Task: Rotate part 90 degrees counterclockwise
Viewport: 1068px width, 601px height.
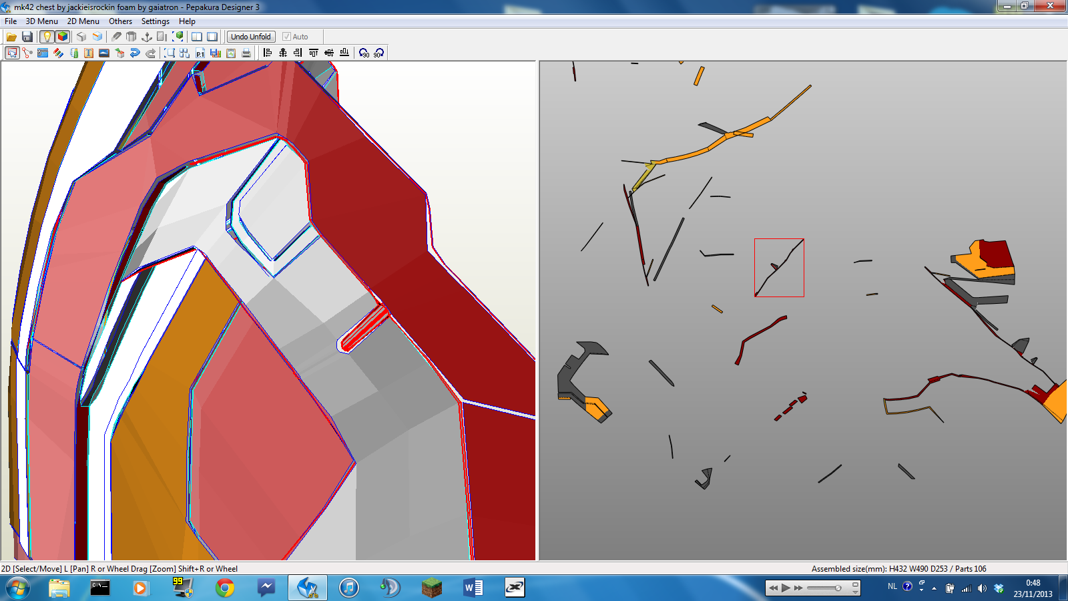Action: point(364,53)
